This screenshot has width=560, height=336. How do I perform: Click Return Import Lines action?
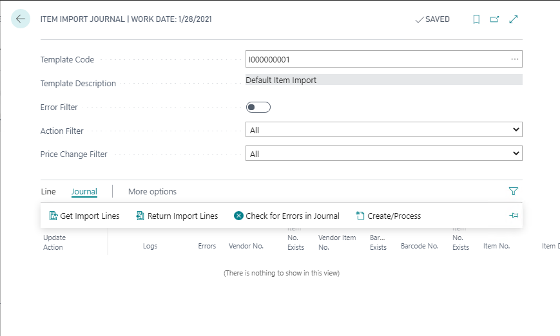(177, 216)
